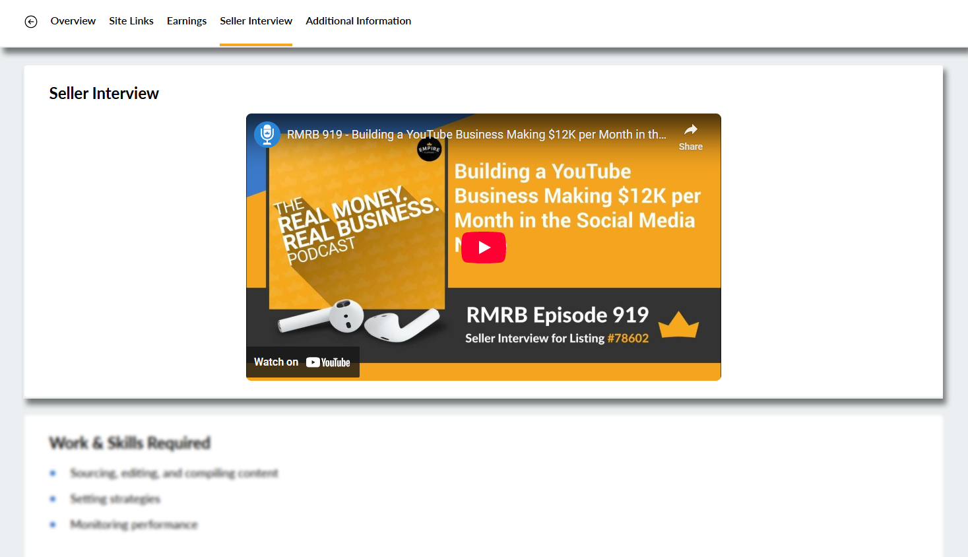The width and height of the screenshot is (968, 557).
Task: Select the Seller Interview tab
Action: coord(256,21)
